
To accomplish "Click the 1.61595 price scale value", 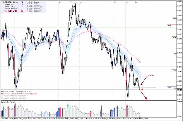I will pyautogui.click(x=180, y=20).
